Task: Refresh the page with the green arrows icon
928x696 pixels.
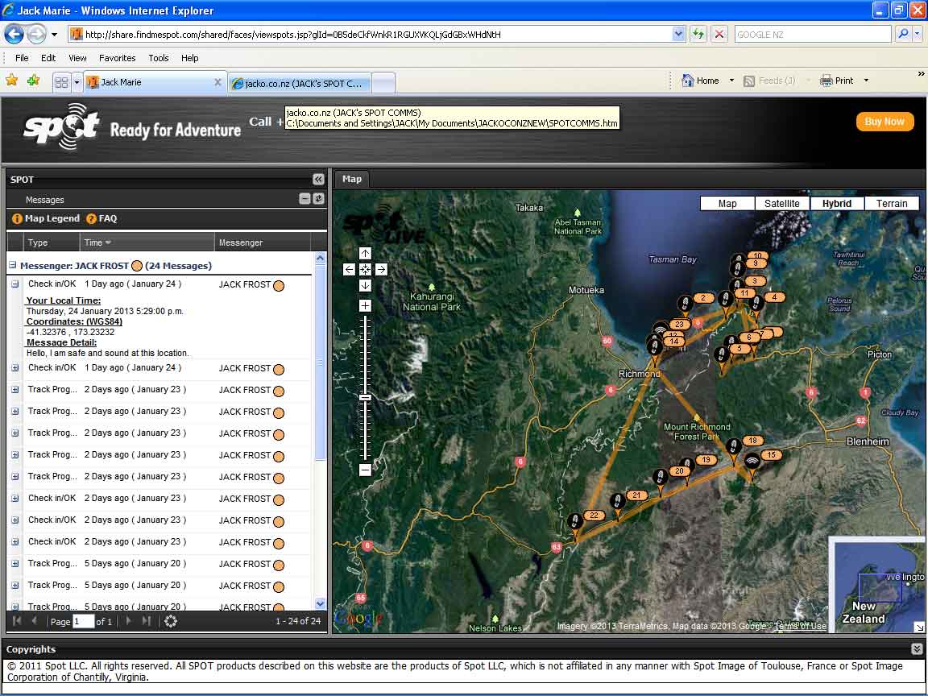Action: point(698,35)
